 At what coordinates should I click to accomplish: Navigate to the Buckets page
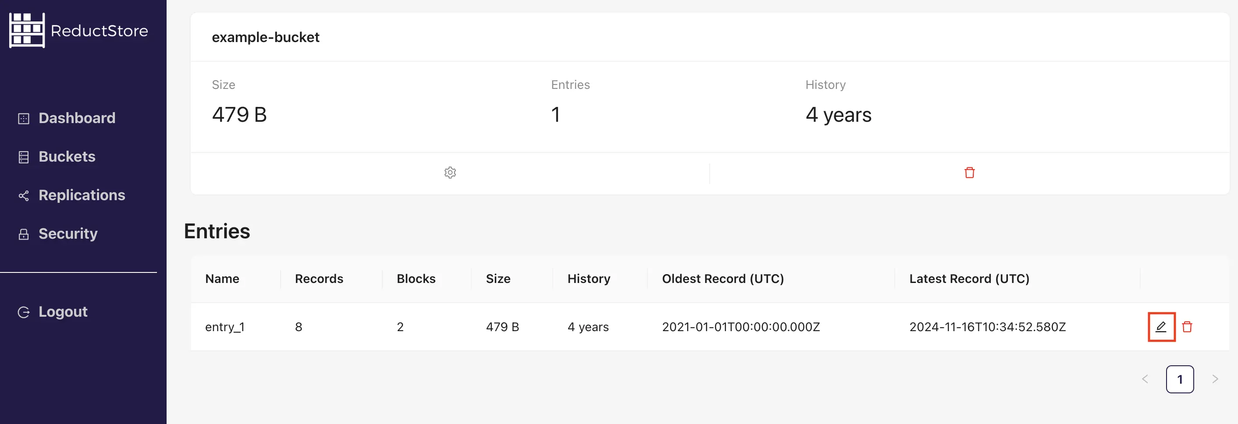click(66, 156)
